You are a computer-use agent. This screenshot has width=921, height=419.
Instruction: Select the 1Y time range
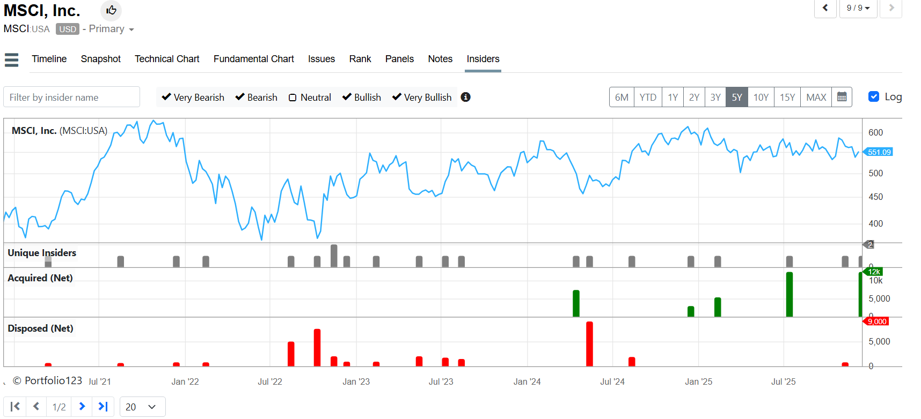673,97
